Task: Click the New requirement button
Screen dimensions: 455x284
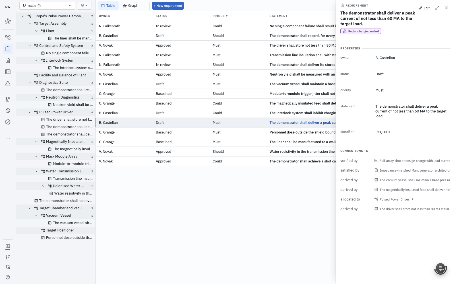Action: 168,6
